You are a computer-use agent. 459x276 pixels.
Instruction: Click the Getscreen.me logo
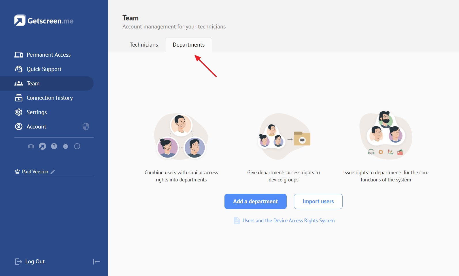click(44, 21)
